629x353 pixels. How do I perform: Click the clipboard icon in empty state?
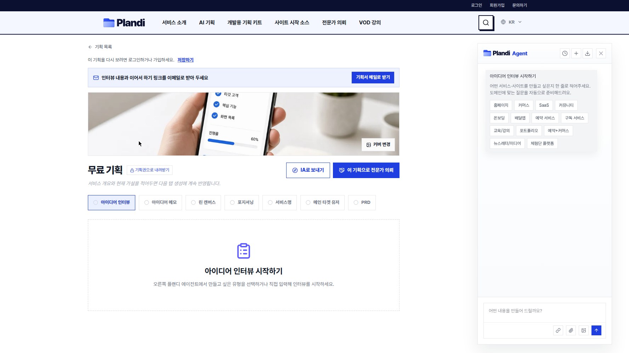tap(244, 251)
